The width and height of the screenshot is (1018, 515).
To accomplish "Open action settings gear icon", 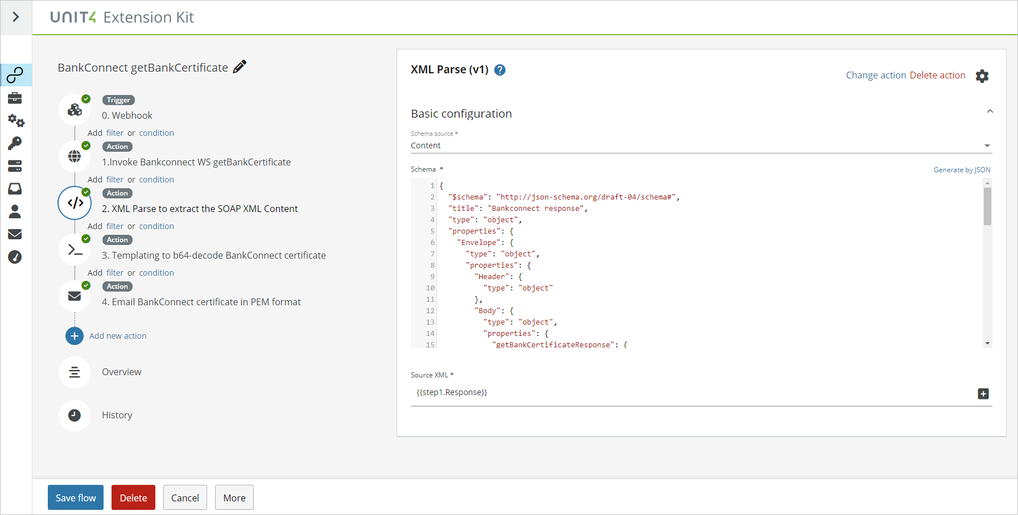I will [x=982, y=76].
